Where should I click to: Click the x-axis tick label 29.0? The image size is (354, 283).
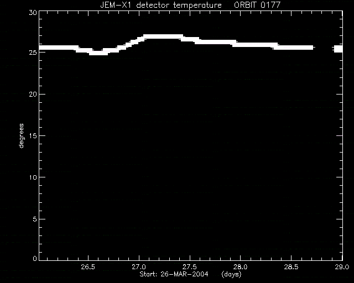tap(342, 267)
